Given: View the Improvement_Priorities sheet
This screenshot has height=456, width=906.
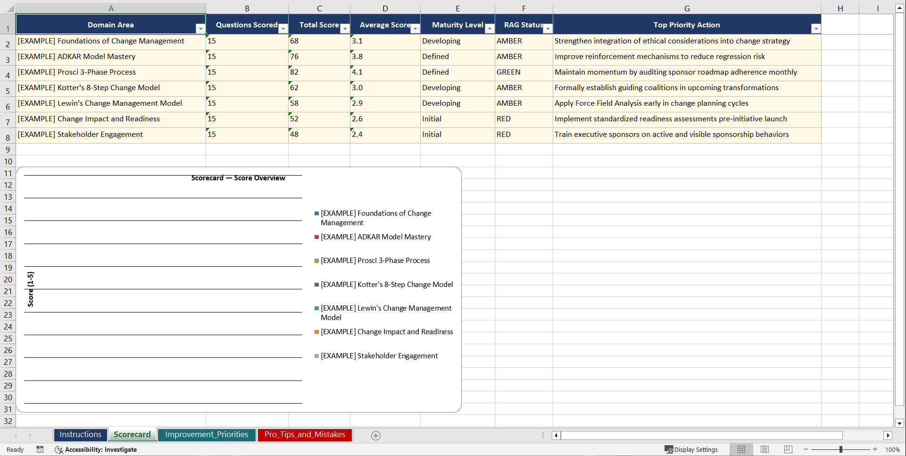Looking at the screenshot, I should coord(207,434).
